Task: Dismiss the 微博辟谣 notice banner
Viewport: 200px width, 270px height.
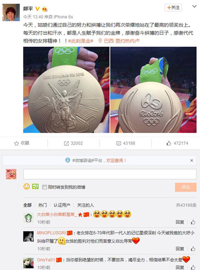Action: 191,161
